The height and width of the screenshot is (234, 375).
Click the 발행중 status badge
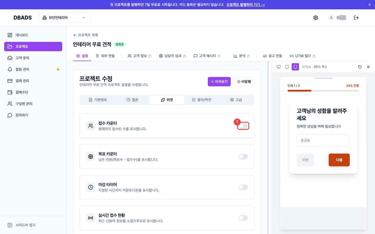(x=120, y=44)
